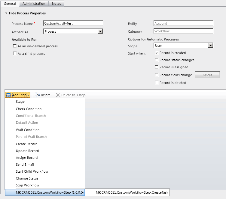
Task: Open the Activate As dropdown
Action: [100, 31]
